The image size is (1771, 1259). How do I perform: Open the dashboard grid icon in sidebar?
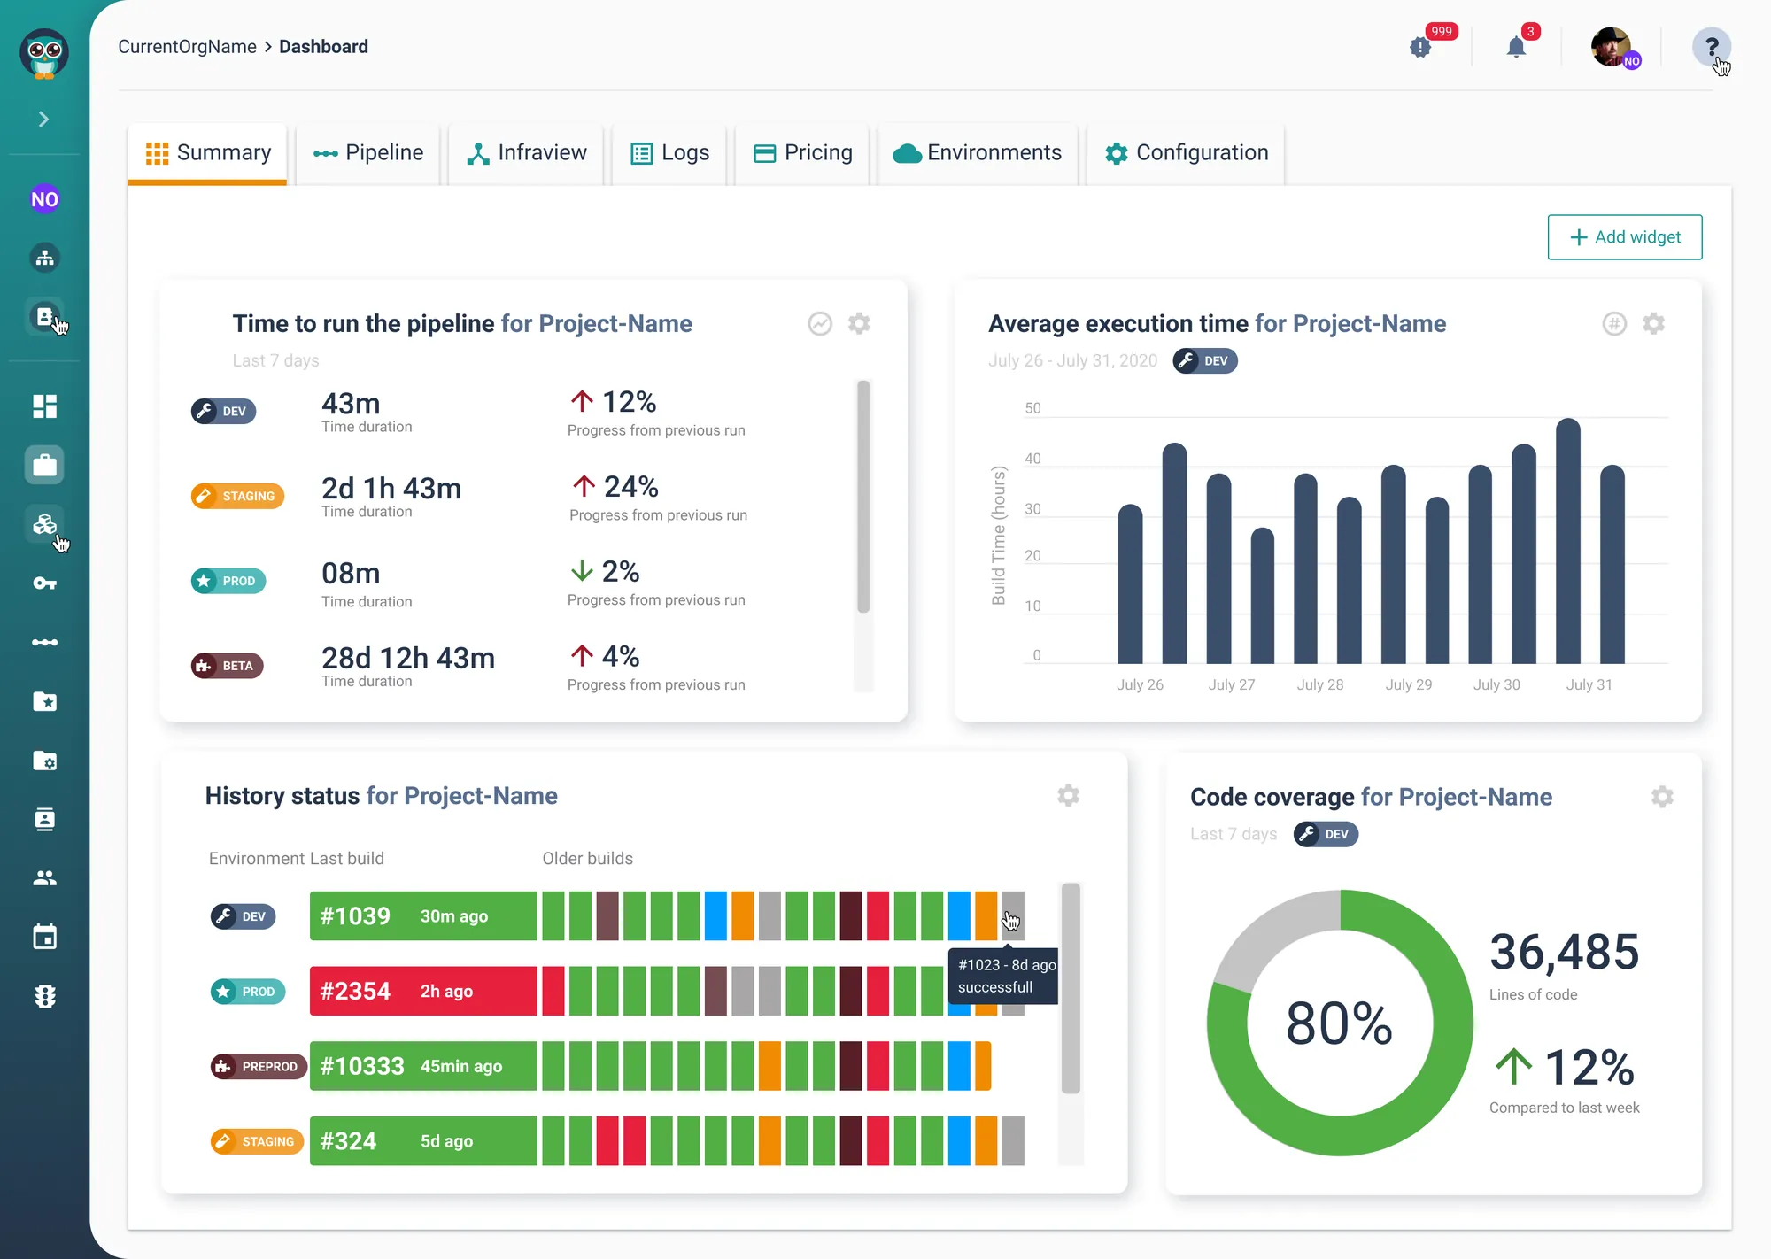point(44,406)
